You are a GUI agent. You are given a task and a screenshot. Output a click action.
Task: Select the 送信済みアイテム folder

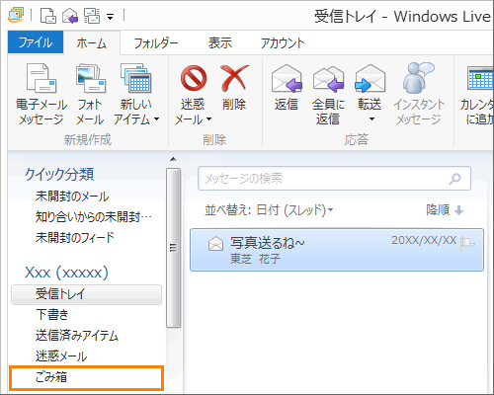click(x=77, y=336)
